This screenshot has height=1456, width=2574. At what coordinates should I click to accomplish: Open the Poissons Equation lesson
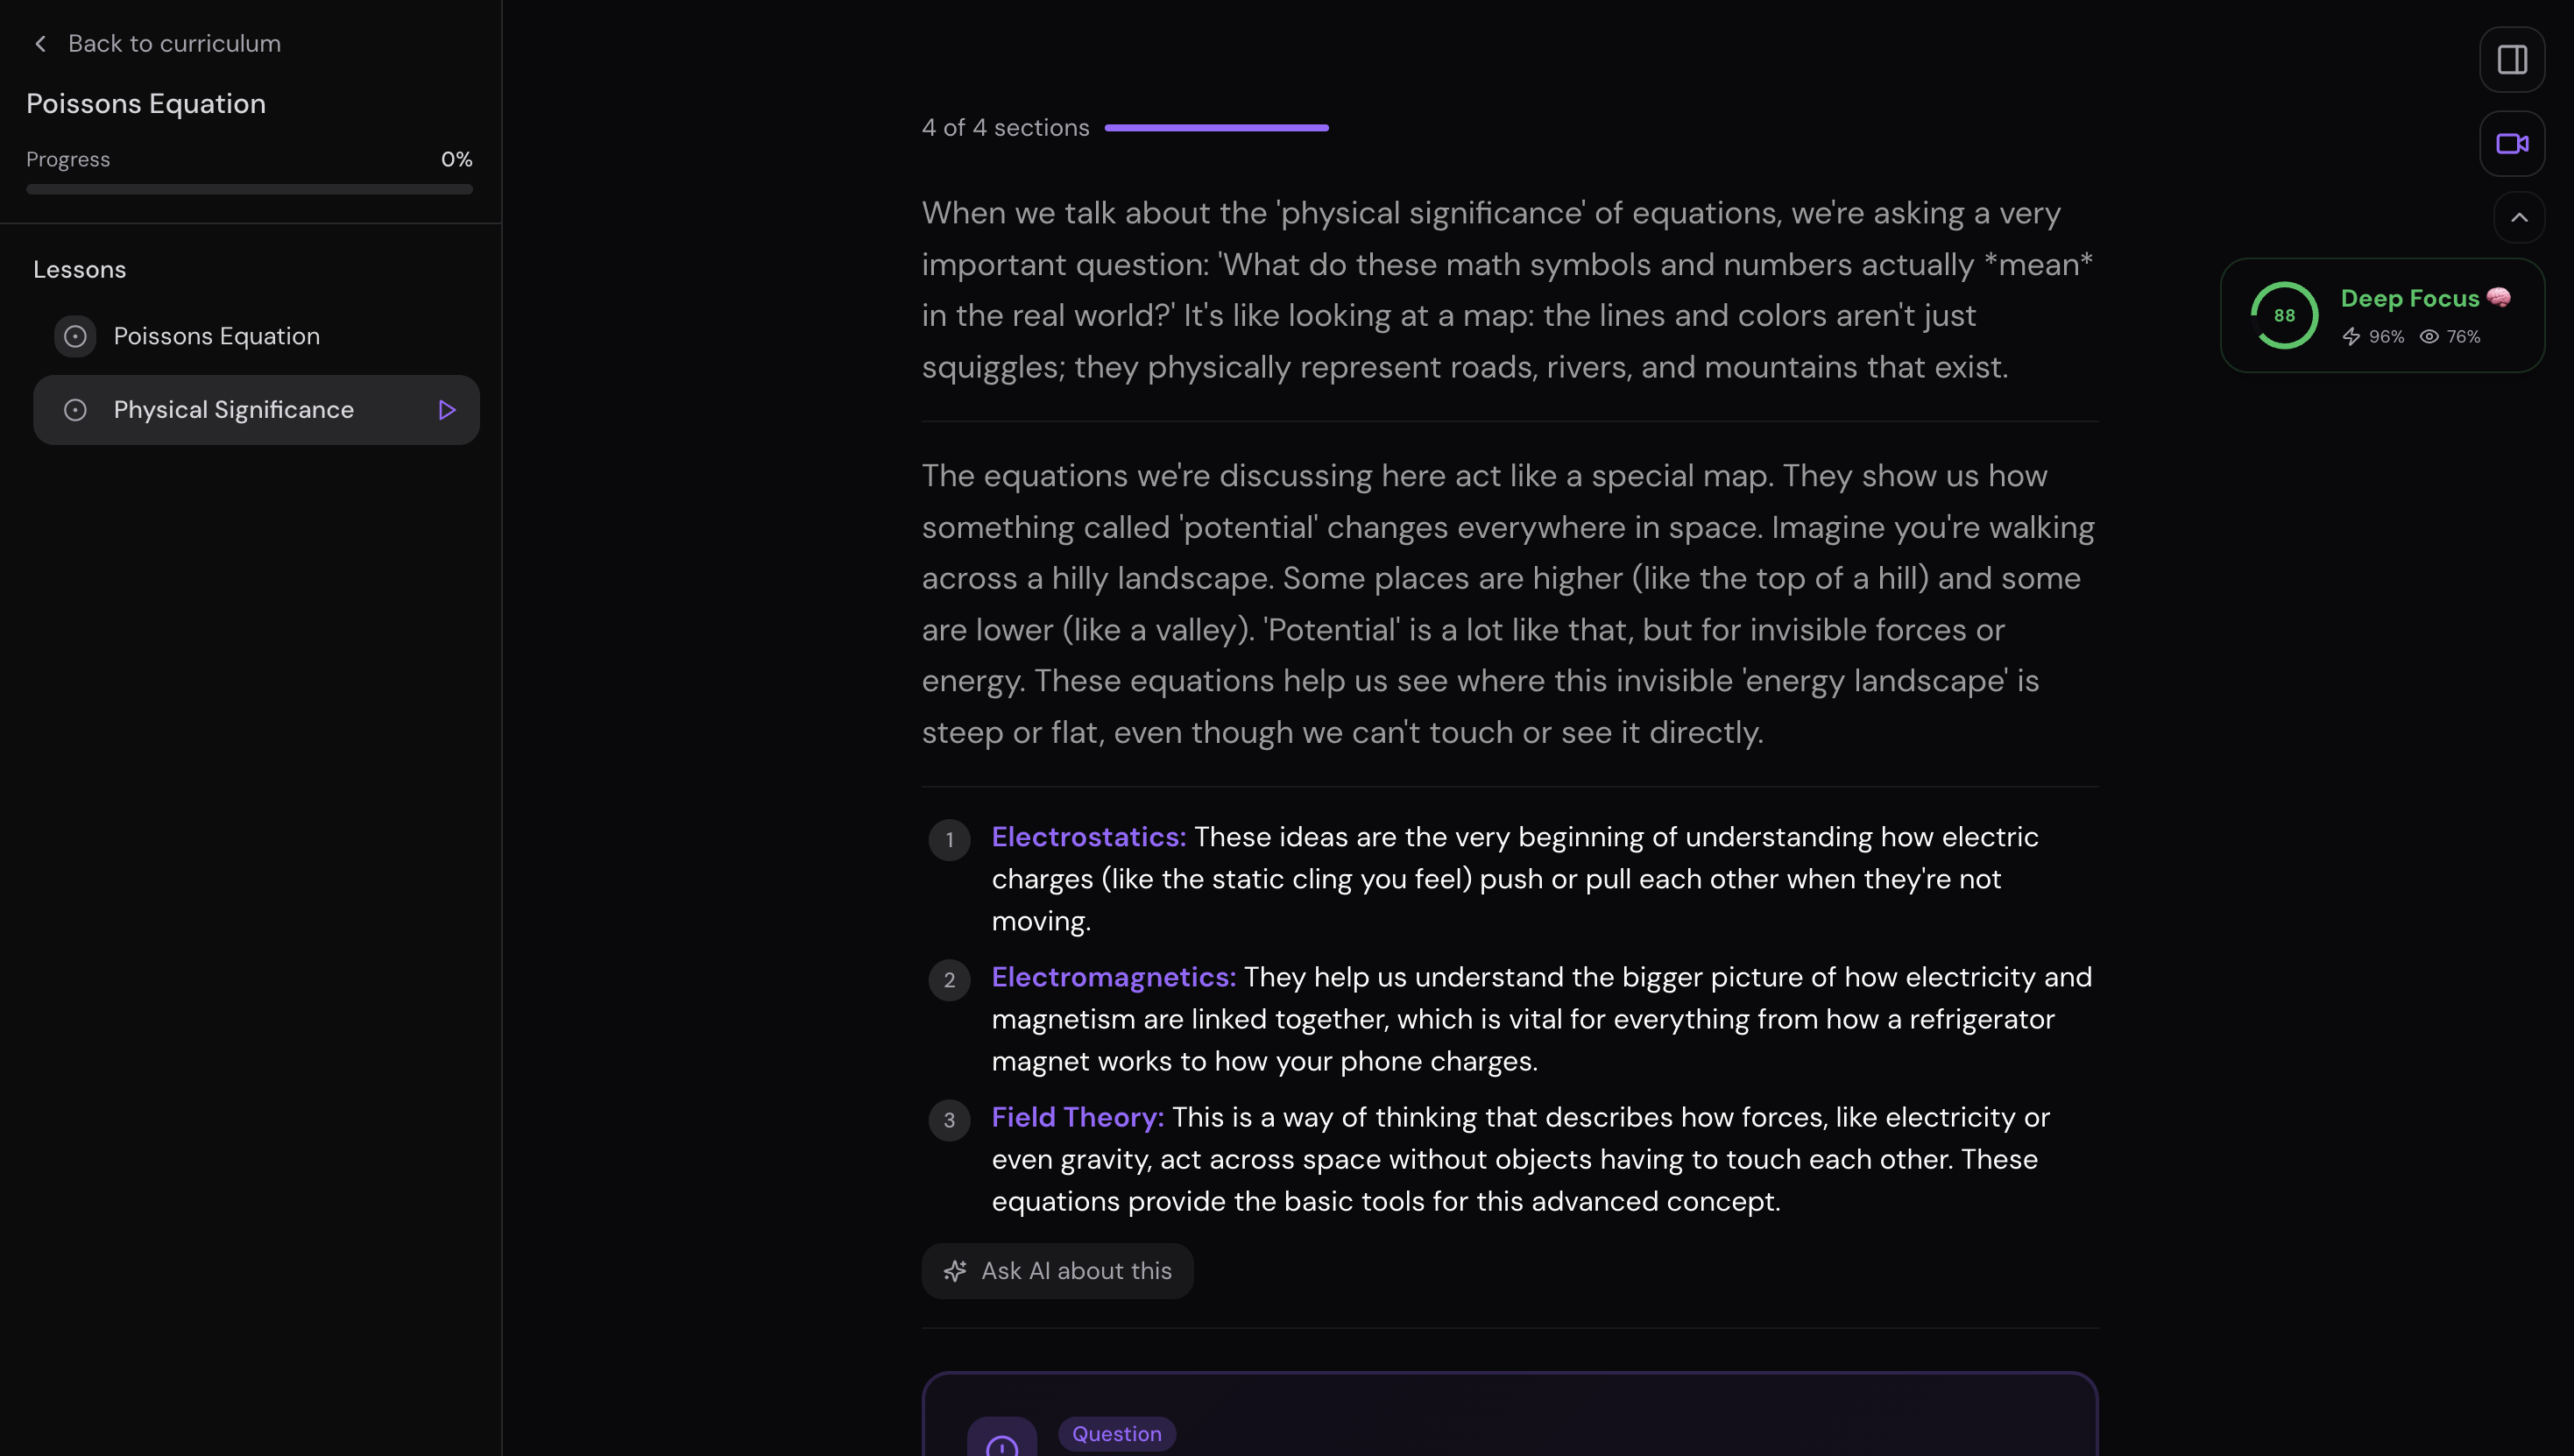[217, 337]
